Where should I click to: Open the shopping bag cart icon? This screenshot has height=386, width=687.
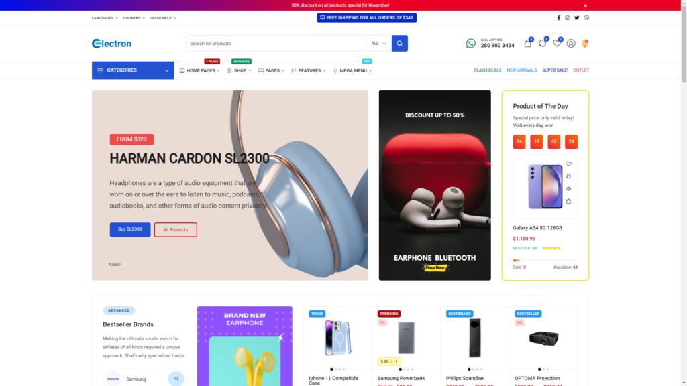pos(527,44)
